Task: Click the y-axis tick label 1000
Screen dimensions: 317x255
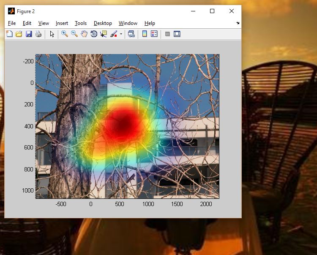Action: (x=28, y=190)
